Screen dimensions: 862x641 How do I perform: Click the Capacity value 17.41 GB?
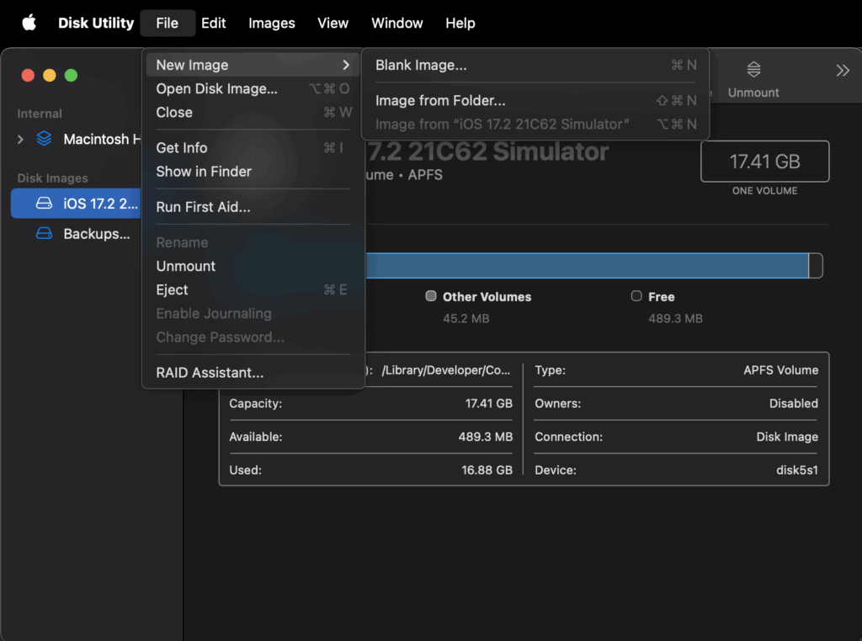(x=489, y=404)
